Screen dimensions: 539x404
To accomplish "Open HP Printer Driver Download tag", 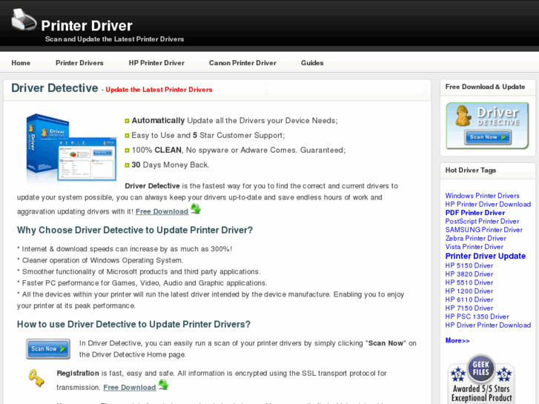I will (x=488, y=205).
